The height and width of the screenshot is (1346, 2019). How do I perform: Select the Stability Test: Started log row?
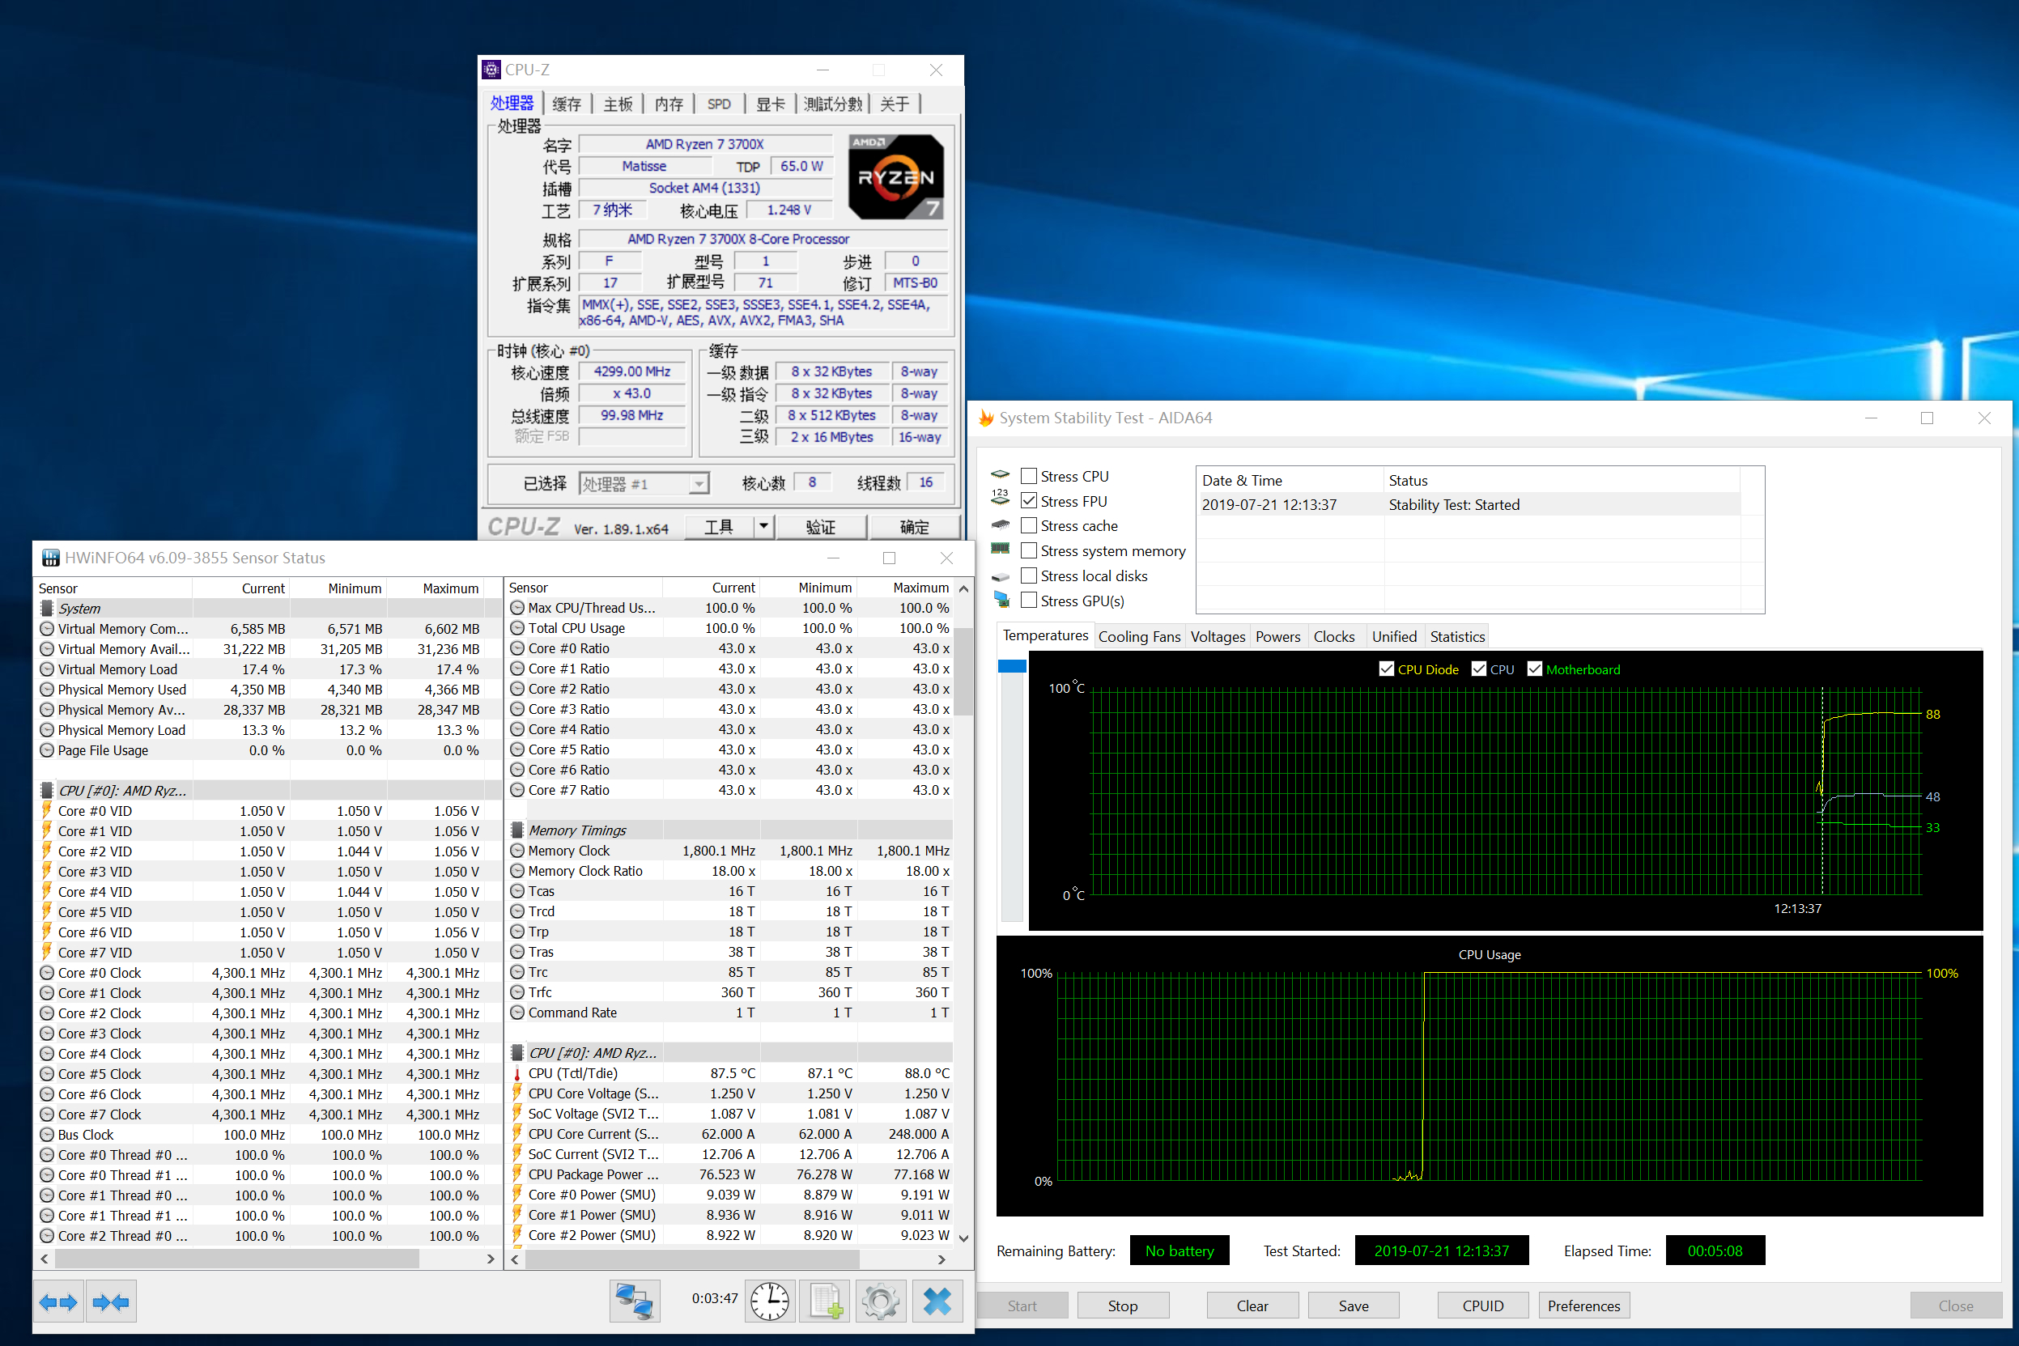coord(1470,505)
